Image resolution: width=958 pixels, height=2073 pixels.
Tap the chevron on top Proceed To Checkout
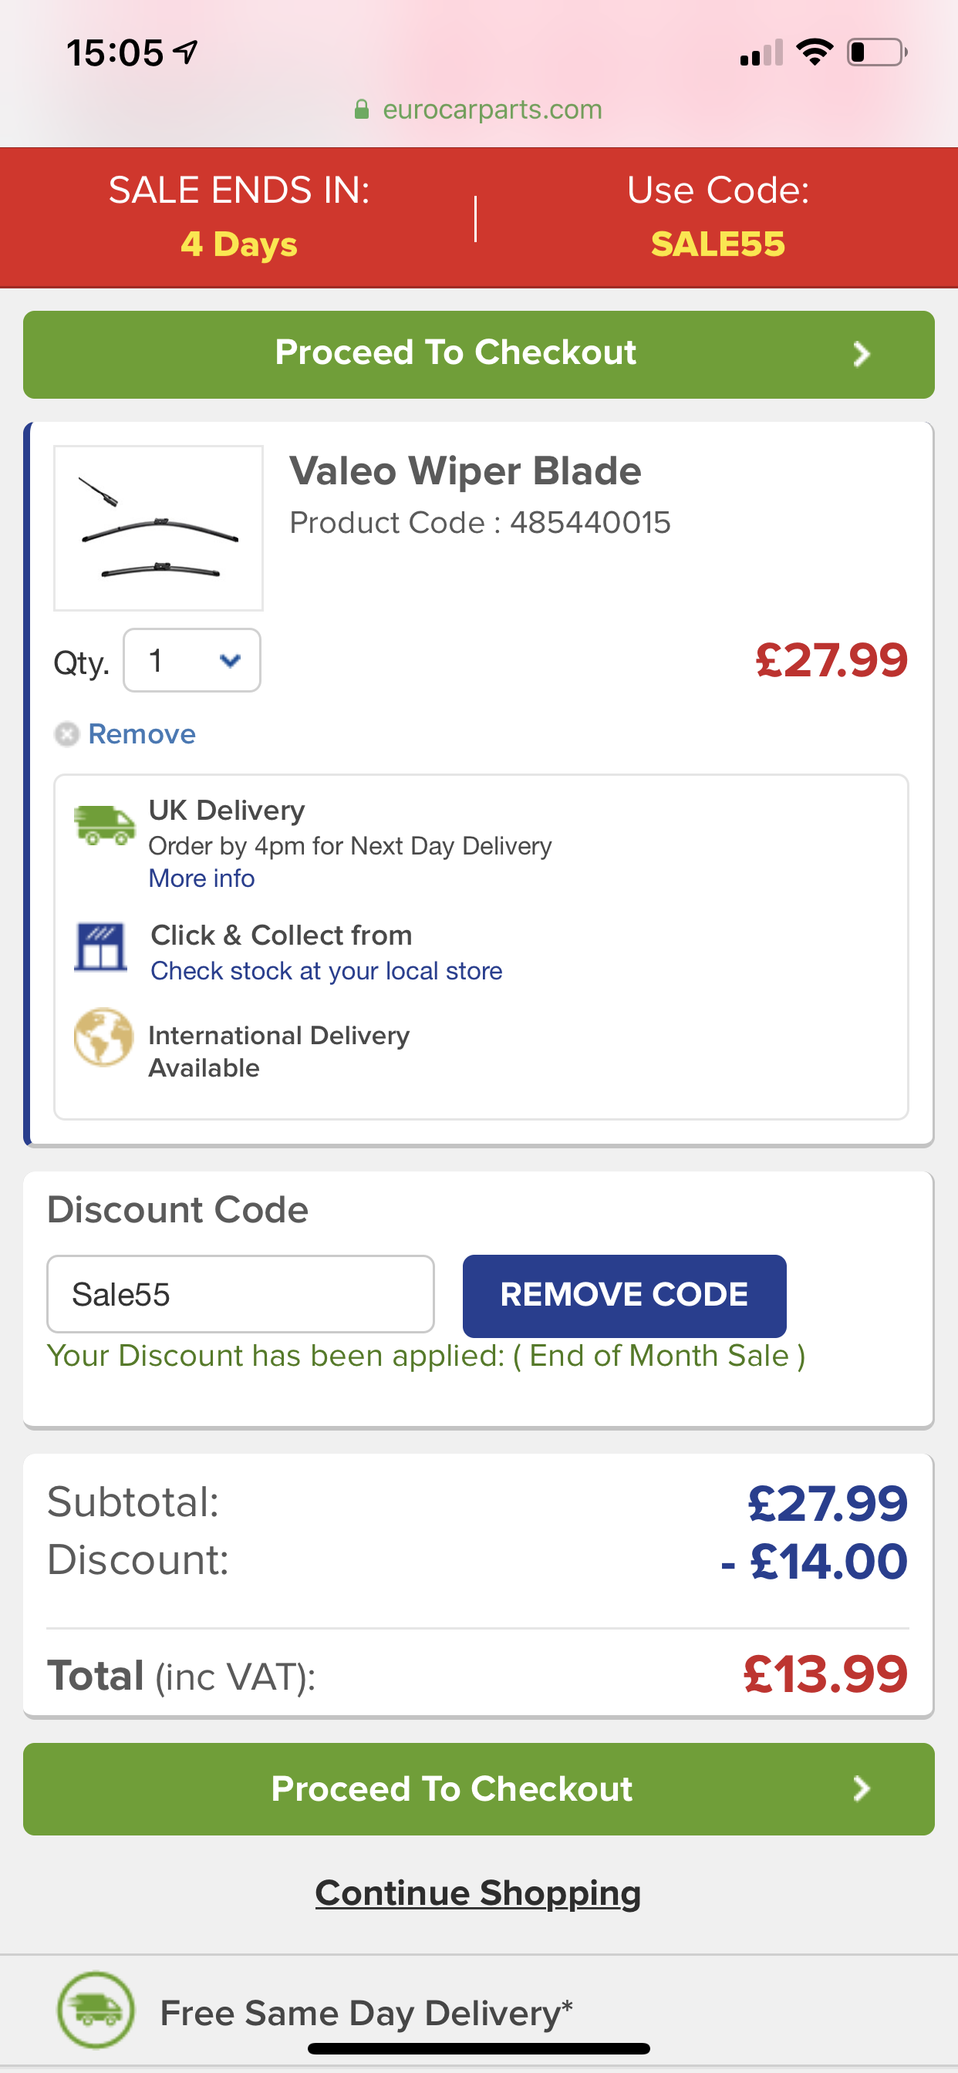pyautogui.click(x=861, y=354)
